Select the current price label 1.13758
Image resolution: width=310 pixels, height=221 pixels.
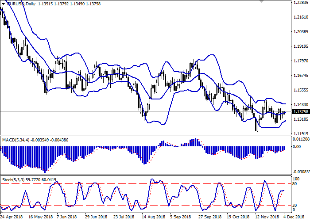pyautogui.click(x=301, y=112)
